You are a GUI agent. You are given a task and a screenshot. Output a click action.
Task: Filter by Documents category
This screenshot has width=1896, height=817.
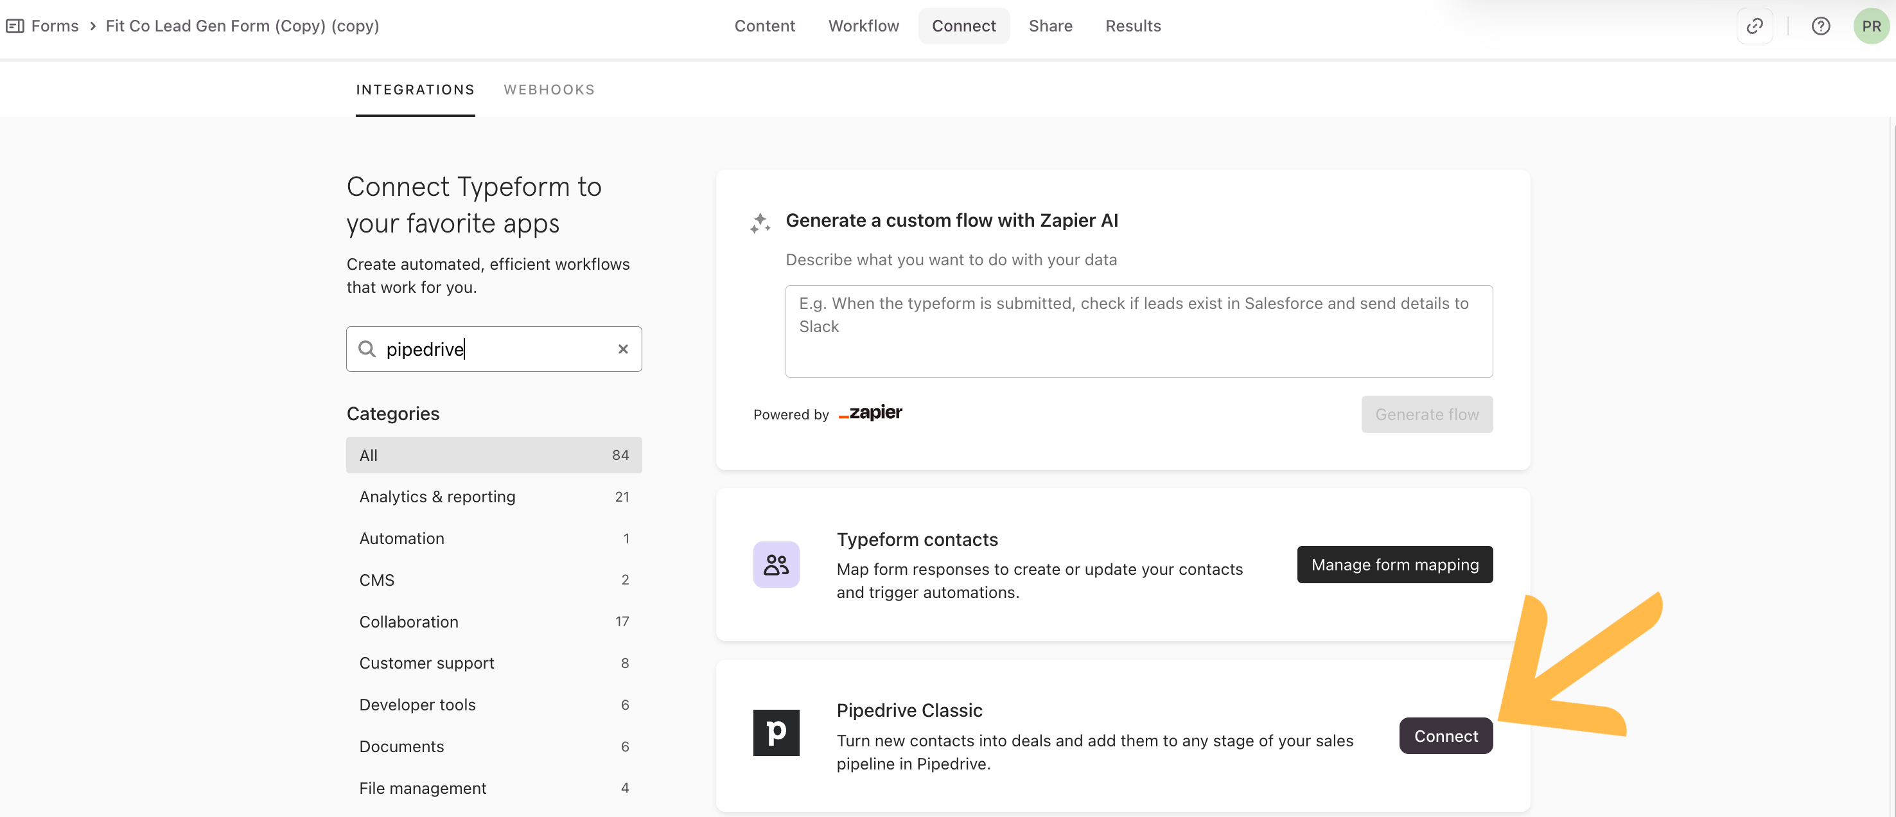pyautogui.click(x=494, y=746)
